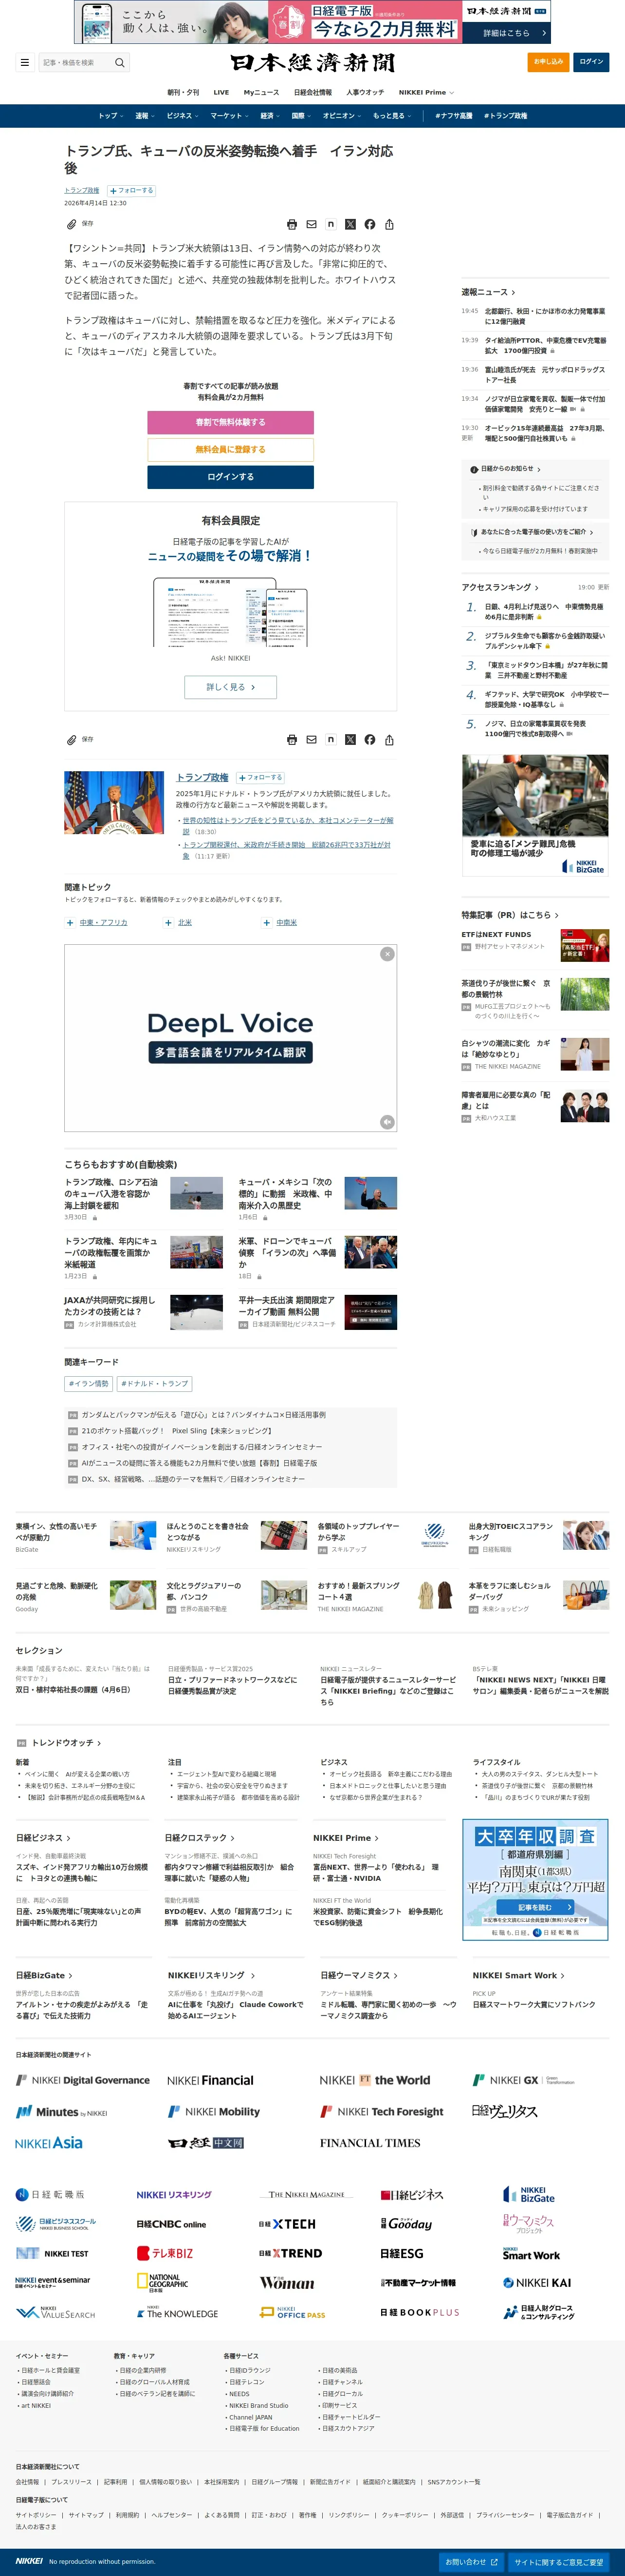Expand the 国際 navigation dropdown
The image size is (625, 2576).
click(x=300, y=116)
